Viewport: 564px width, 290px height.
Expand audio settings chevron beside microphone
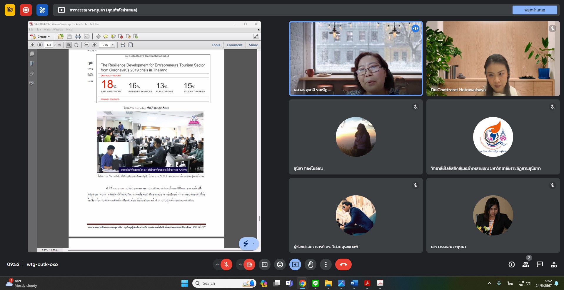coord(217,264)
